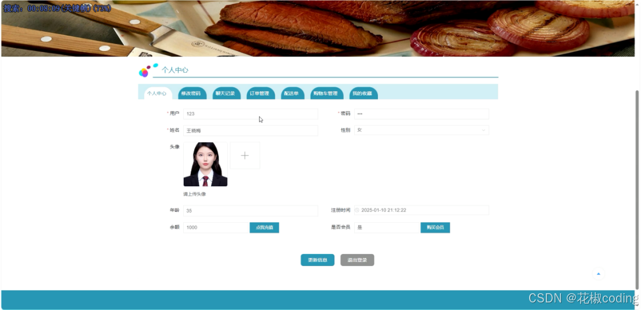Click the 退出登录 button

[x=357, y=260]
